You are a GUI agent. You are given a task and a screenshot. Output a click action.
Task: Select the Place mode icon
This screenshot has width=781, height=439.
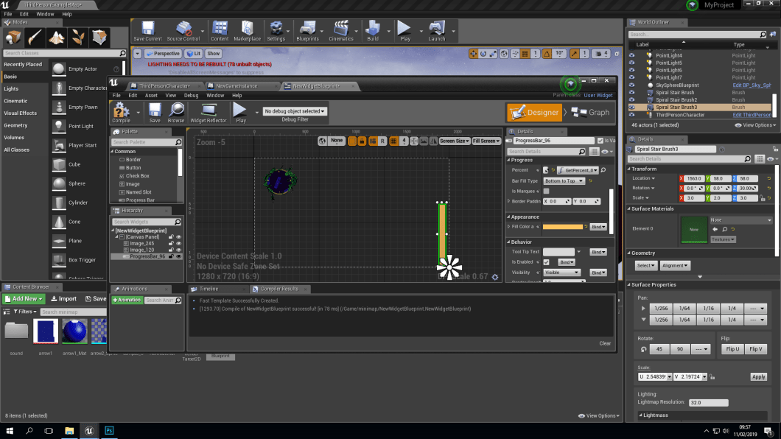coord(13,38)
